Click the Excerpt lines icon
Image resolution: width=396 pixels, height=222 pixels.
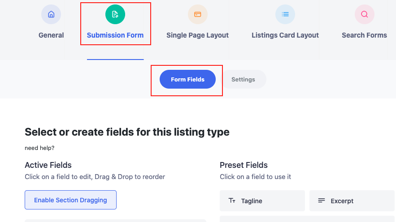(321, 201)
